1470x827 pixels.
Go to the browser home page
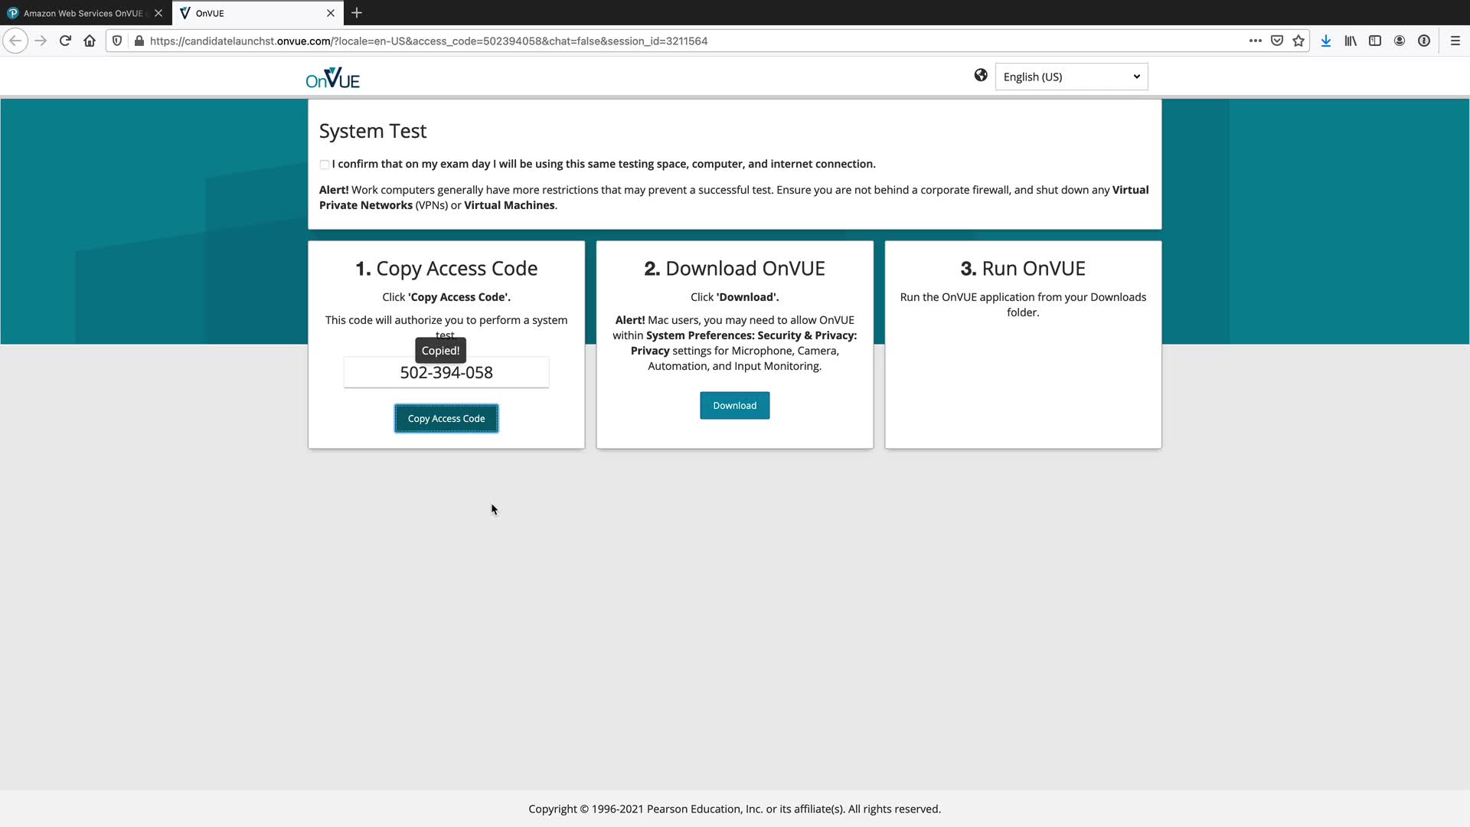click(90, 41)
